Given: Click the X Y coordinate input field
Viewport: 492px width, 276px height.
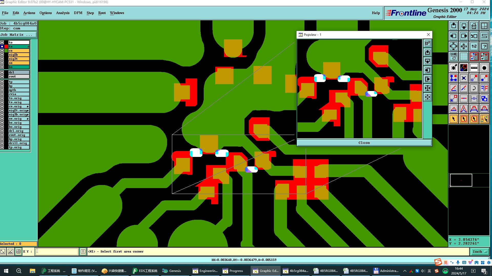Looking at the screenshot, I should [x=57, y=251].
